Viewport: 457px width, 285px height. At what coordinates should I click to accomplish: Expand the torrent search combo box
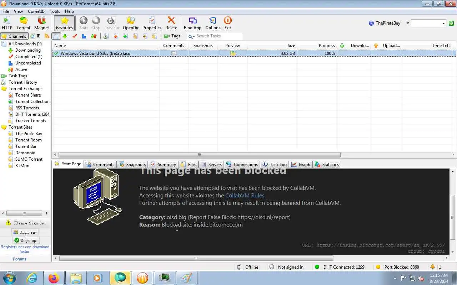[443, 23]
